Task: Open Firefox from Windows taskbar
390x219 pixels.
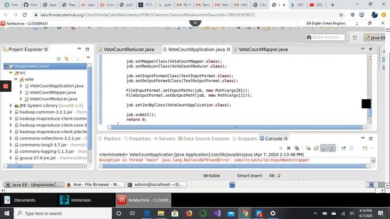Action: 189,214
